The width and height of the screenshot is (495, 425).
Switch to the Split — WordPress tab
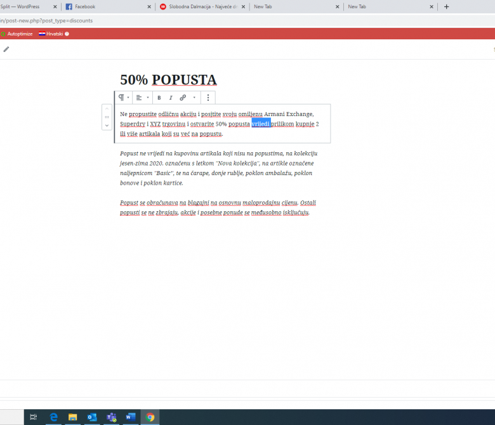coord(20,6)
